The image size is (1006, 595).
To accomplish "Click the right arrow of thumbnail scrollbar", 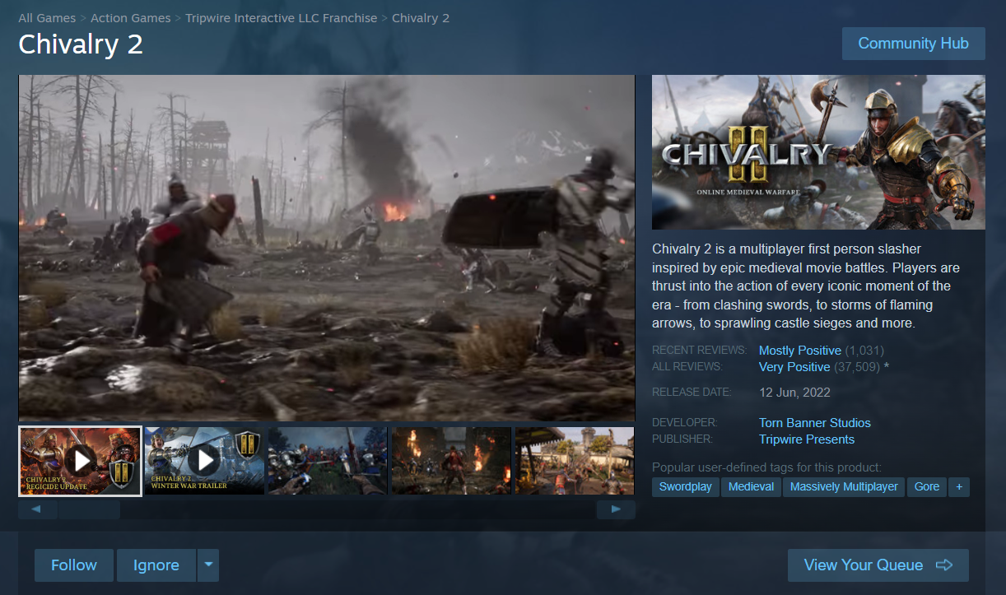I will (616, 509).
